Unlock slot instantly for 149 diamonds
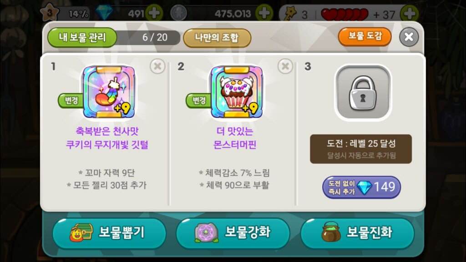The height and width of the screenshot is (262, 466). click(361, 187)
